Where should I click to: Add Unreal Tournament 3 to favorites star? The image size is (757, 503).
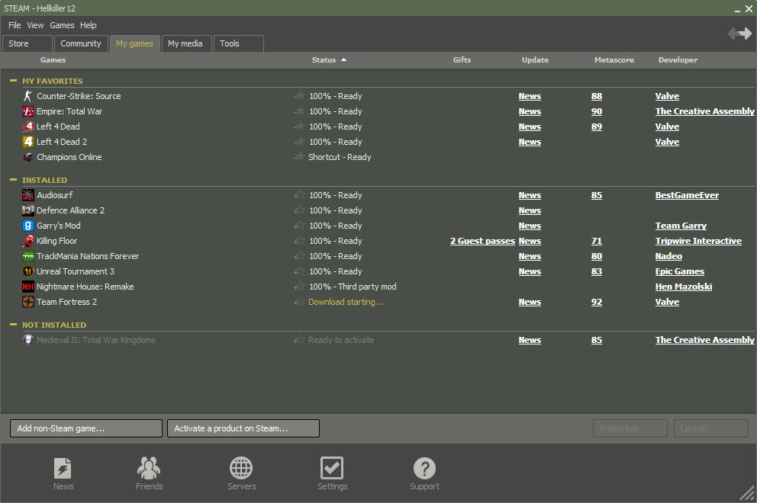click(299, 271)
